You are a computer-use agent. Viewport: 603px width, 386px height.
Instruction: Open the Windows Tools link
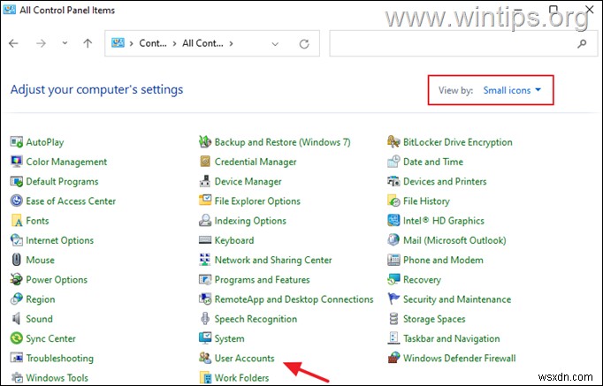[57, 378]
